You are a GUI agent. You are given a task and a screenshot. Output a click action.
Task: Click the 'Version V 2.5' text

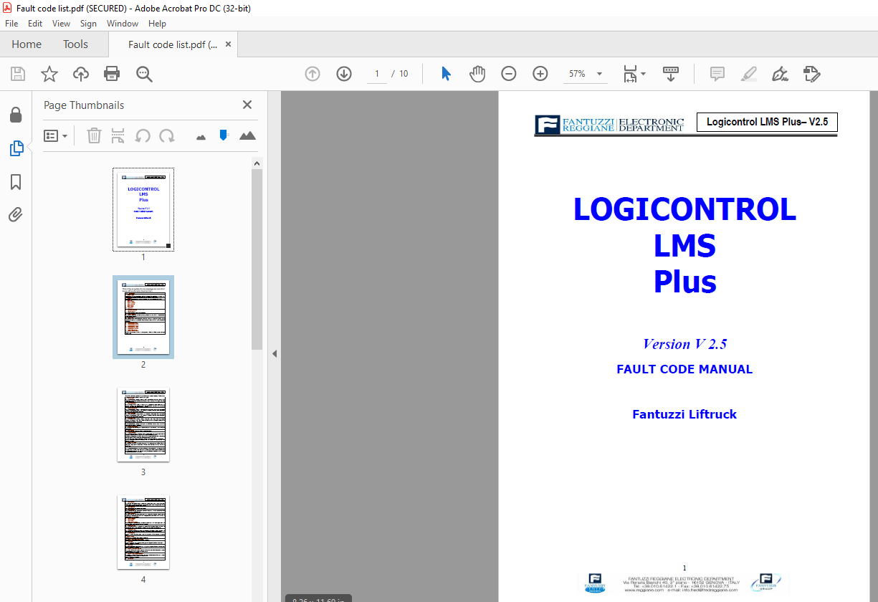point(684,344)
